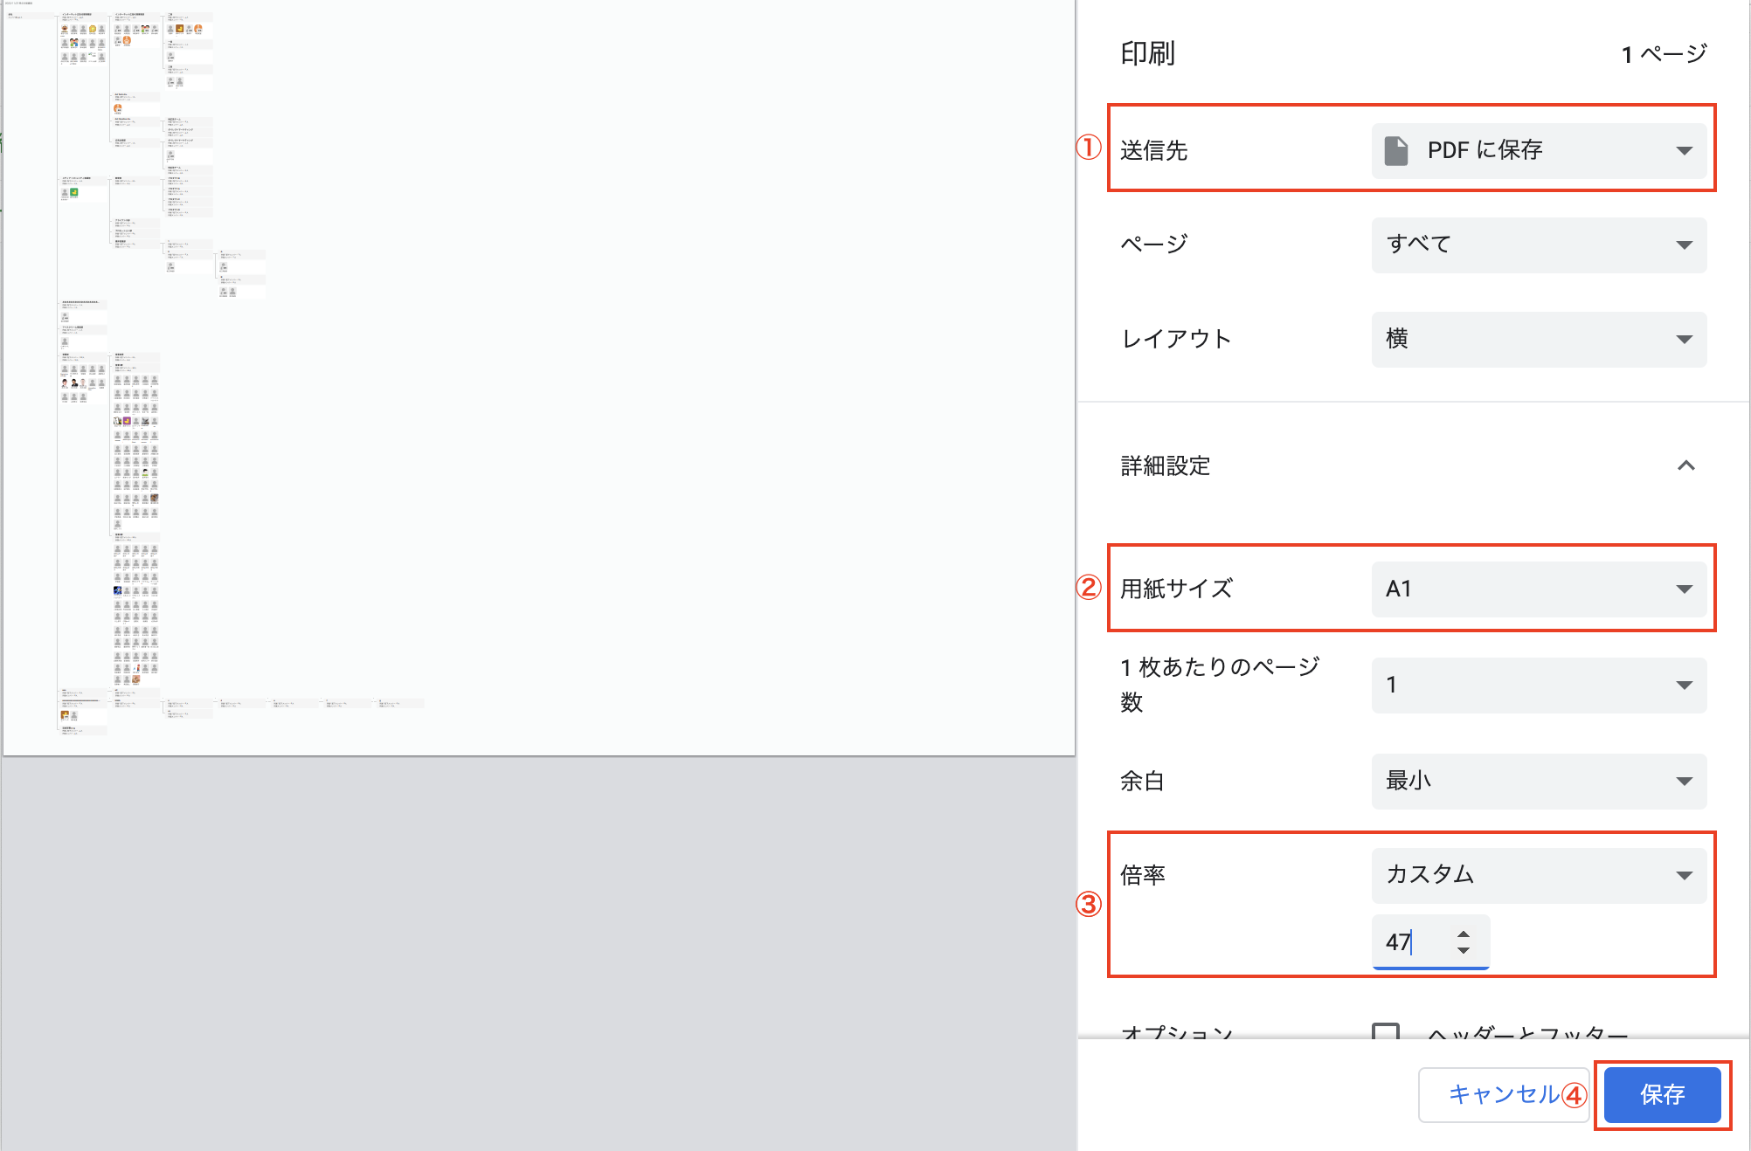Click the 詳細設定 section heading text
The height and width of the screenshot is (1151, 1751).
(x=1166, y=465)
